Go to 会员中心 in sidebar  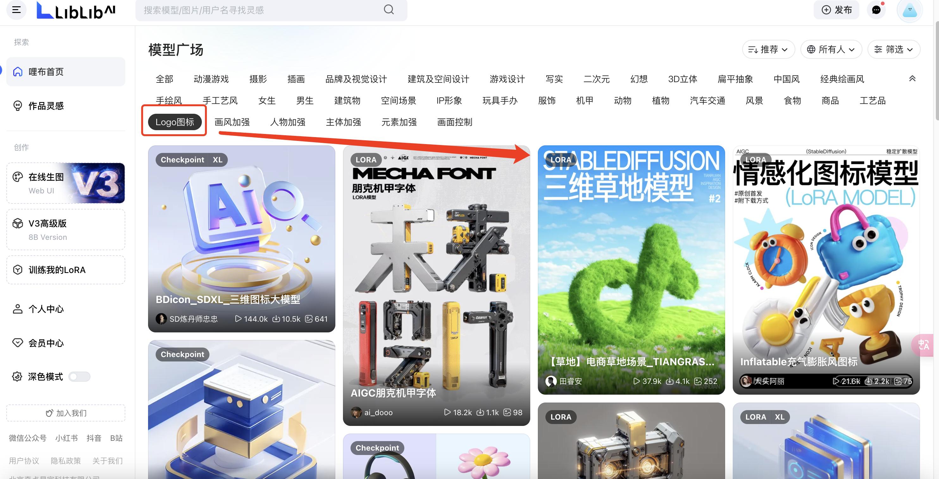46,343
